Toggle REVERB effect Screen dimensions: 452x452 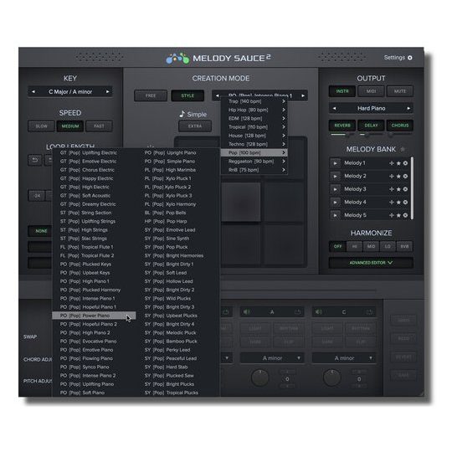[x=342, y=126]
